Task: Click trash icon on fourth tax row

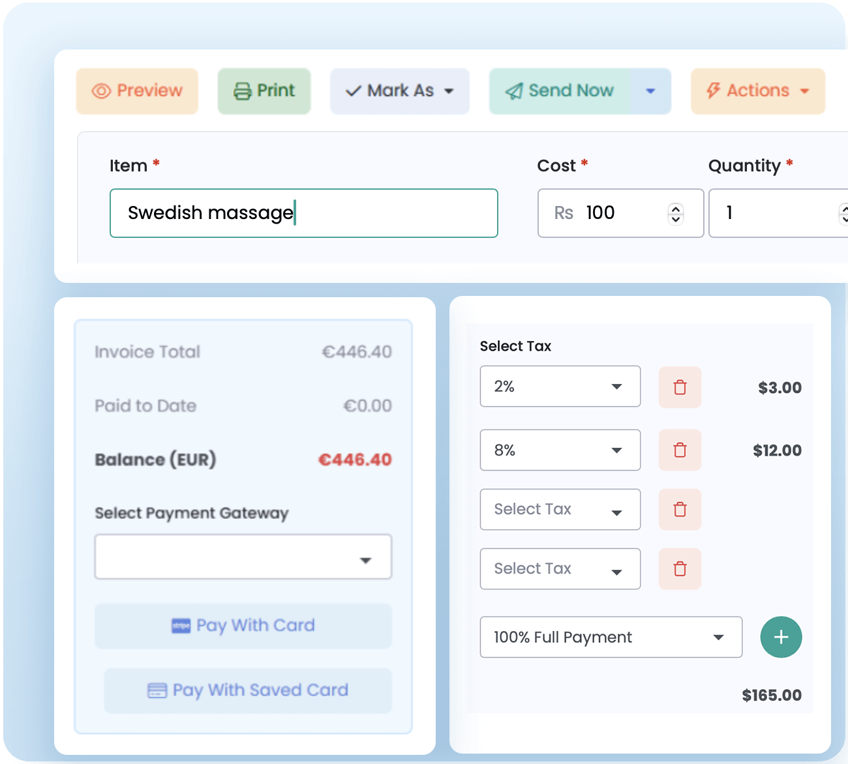Action: (x=680, y=568)
